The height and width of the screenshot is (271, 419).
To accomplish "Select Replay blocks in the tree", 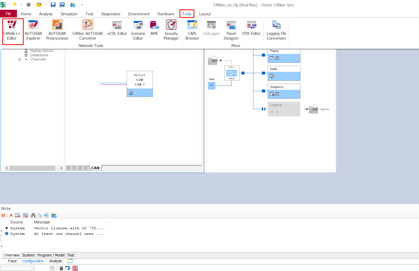I will pyautogui.click(x=42, y=51).
